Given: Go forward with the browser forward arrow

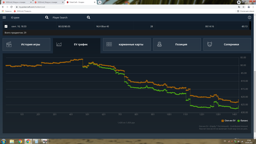Looking at the screenshot, I should [7, 7].
